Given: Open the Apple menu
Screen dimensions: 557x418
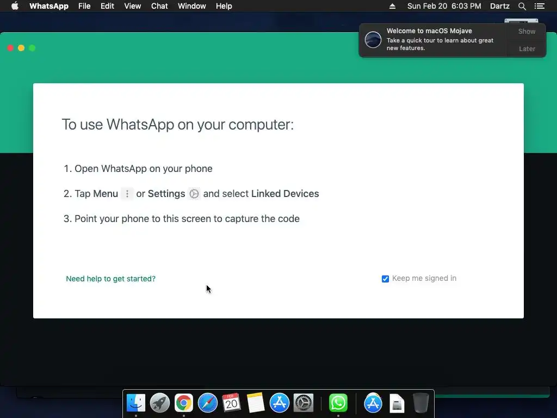Looking at the screenshot, I should (15, 6).
